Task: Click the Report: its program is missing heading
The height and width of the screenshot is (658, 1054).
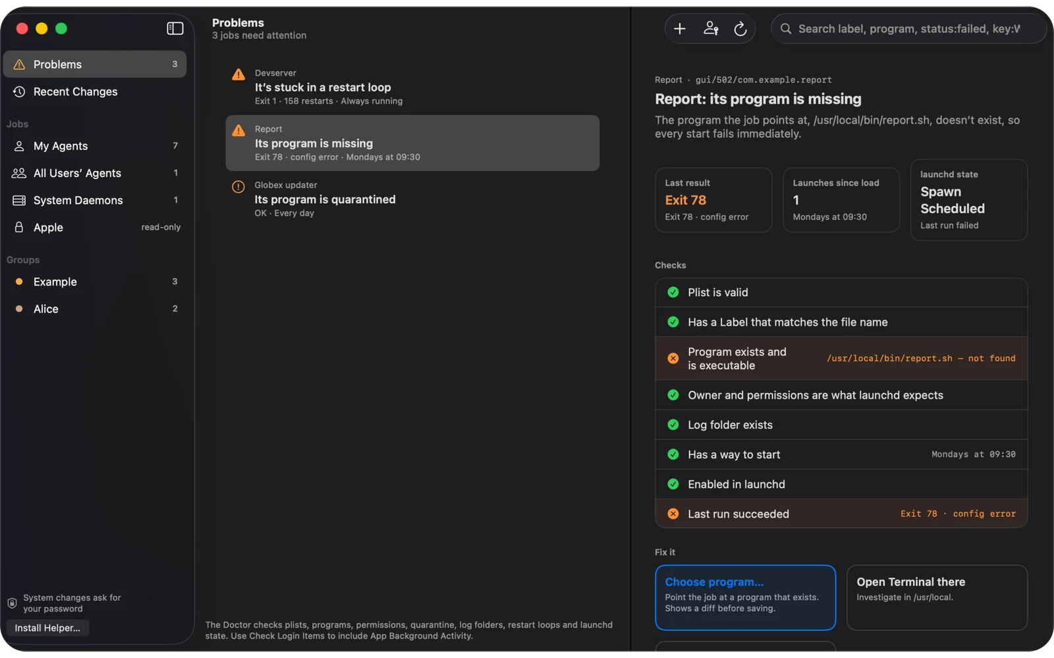Action: click(x=758, y=99)
